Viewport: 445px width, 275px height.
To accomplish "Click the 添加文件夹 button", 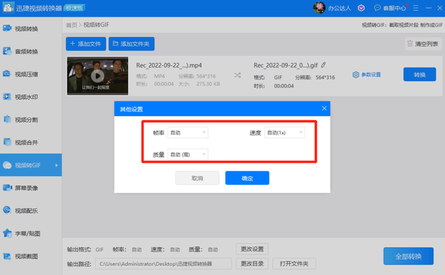I will (x=131, y=44).
